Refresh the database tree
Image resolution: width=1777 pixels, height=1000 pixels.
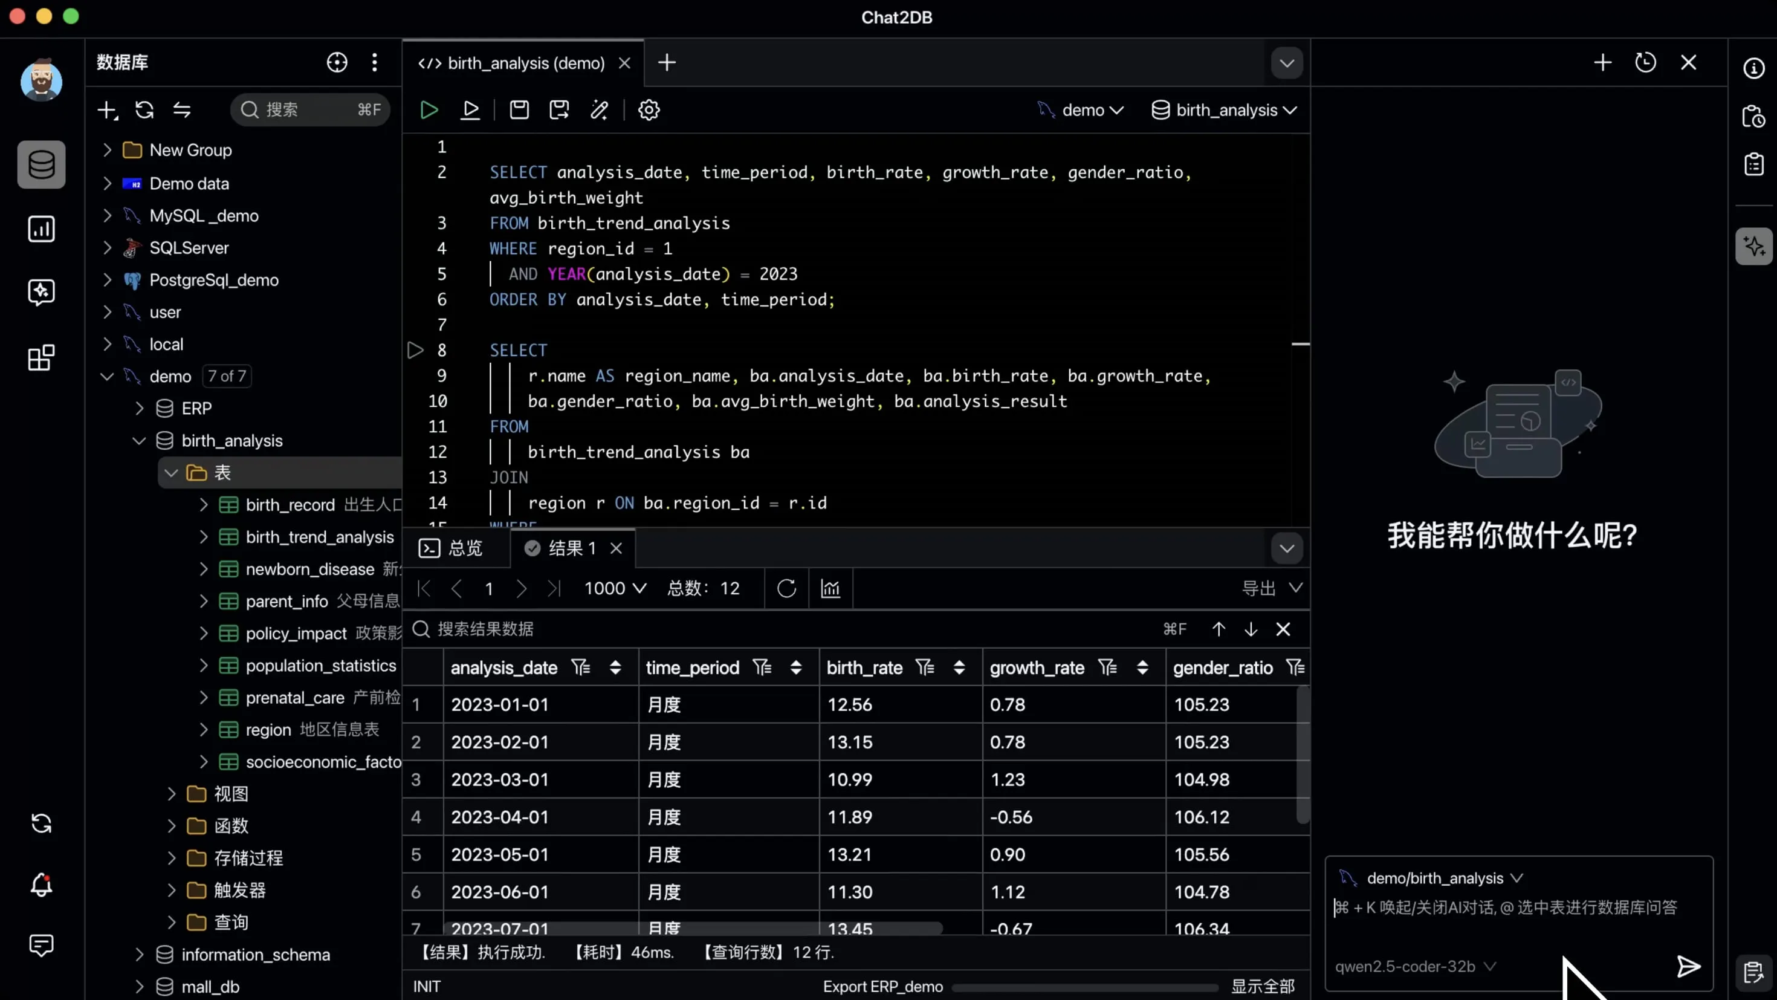click(144, 109)
